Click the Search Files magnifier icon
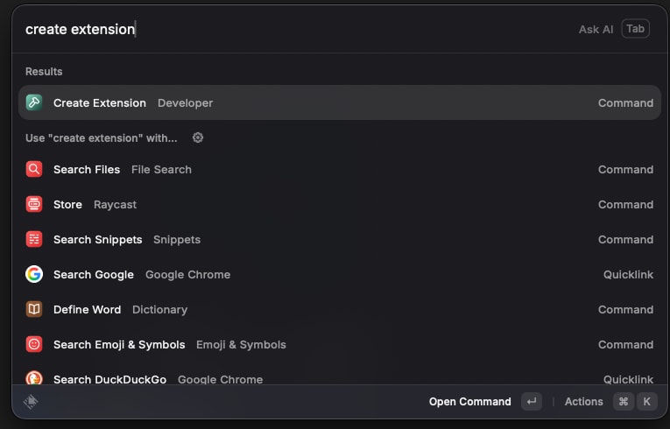 34,169
